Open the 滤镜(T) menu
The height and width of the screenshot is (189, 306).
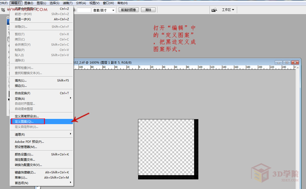tap(68, 3)
